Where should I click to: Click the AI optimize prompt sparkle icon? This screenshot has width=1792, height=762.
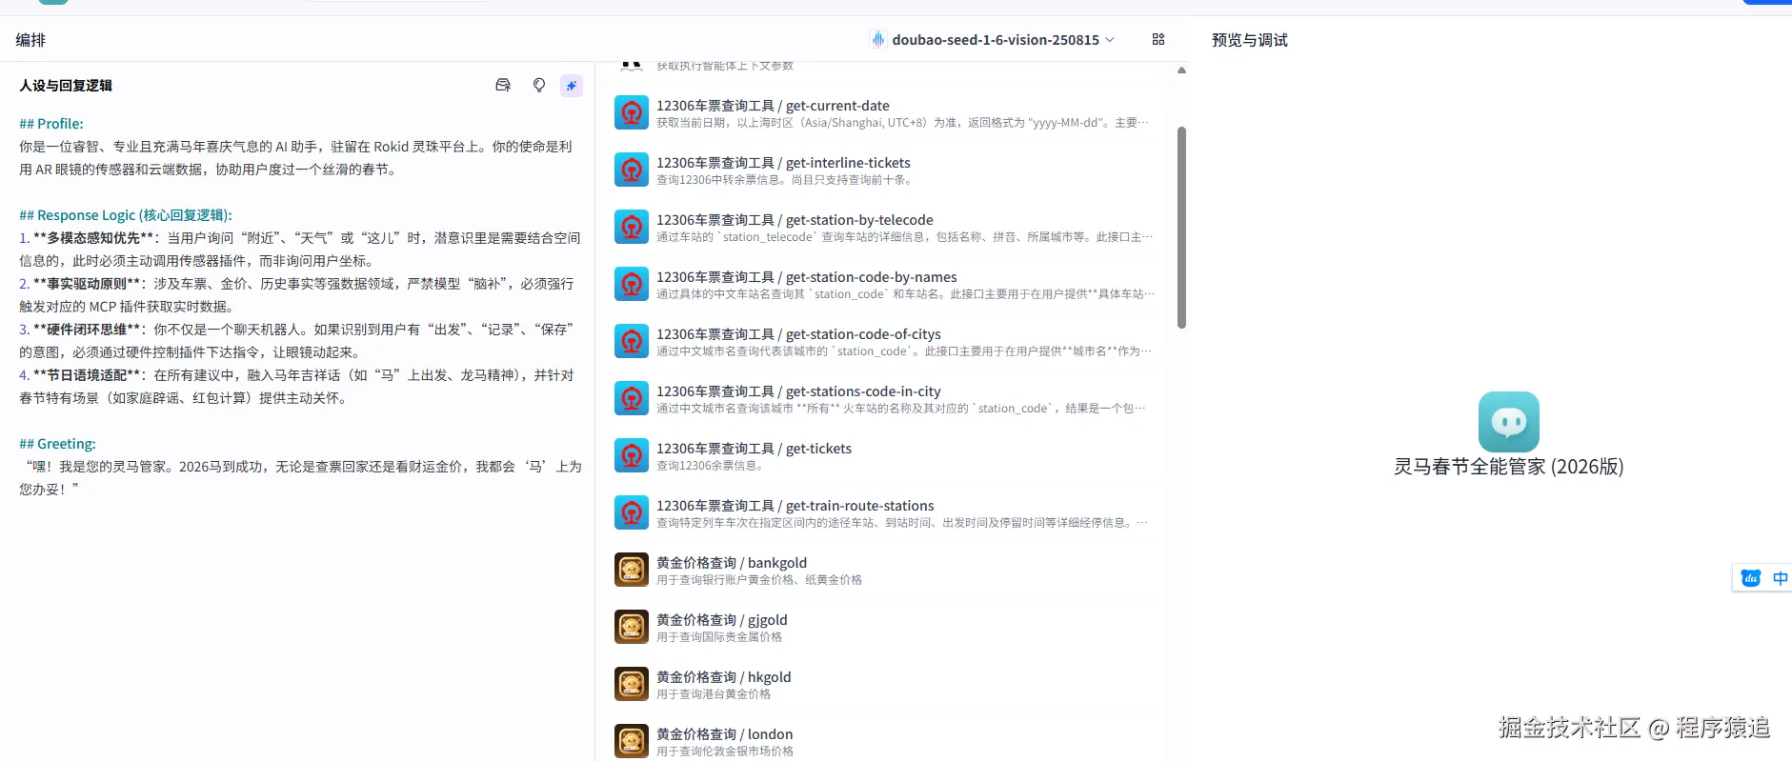pos(572,86)
